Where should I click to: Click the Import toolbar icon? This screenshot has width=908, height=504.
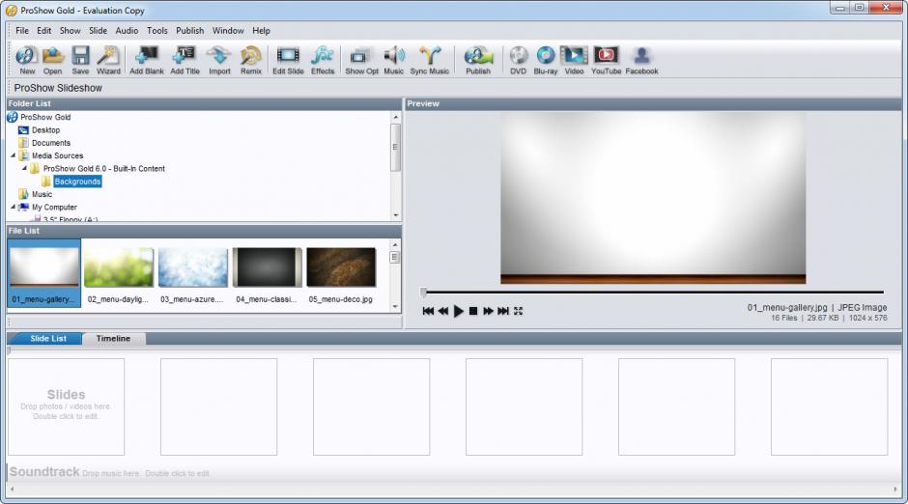(219, 60)
